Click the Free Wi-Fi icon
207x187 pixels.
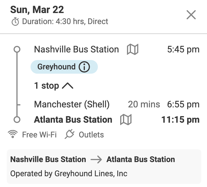pyautogui.click(x=12, y=135)
